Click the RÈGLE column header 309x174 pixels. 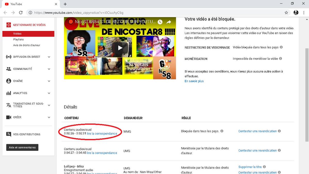pos(186,118)
